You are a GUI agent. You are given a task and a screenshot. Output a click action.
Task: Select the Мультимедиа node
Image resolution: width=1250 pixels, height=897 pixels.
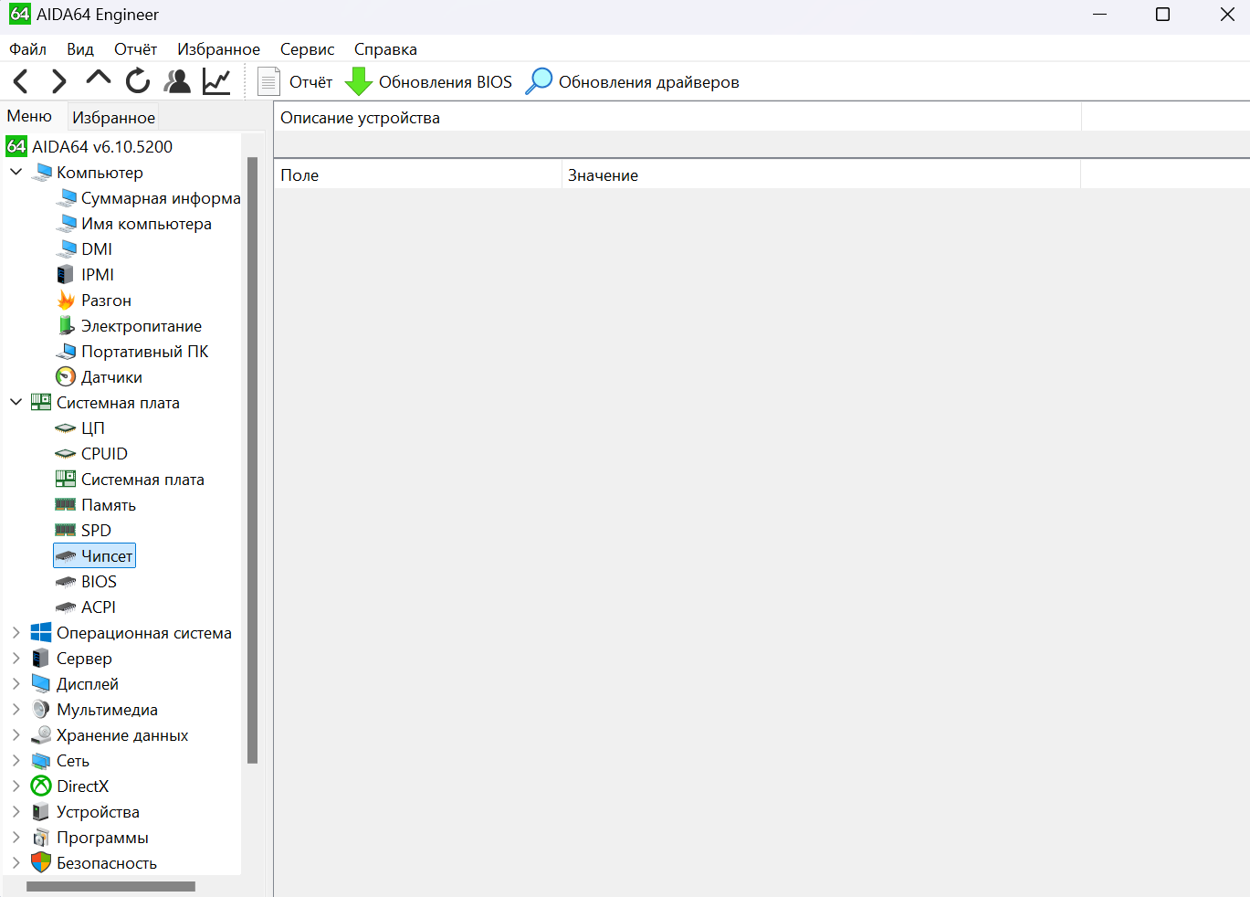pos(95,710)
